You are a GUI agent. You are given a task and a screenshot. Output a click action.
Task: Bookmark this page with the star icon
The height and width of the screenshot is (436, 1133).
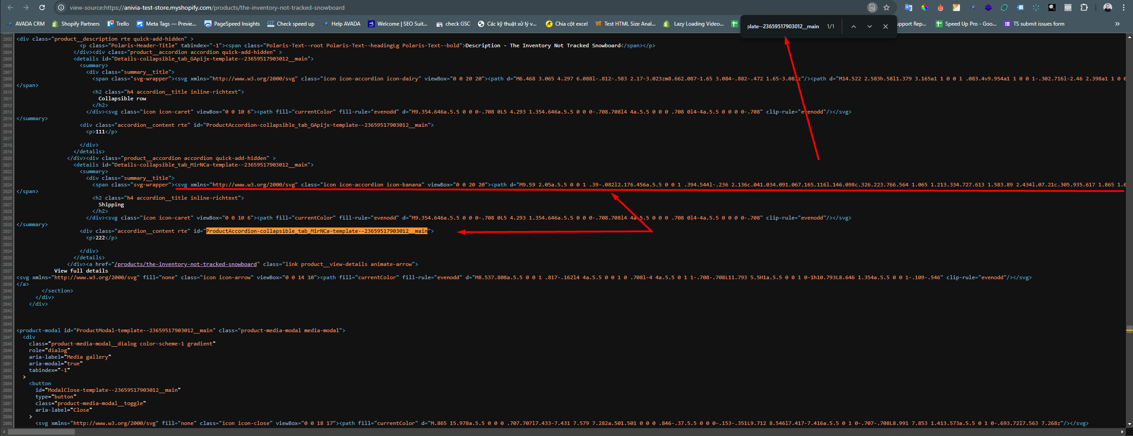(x=886, y=8)
